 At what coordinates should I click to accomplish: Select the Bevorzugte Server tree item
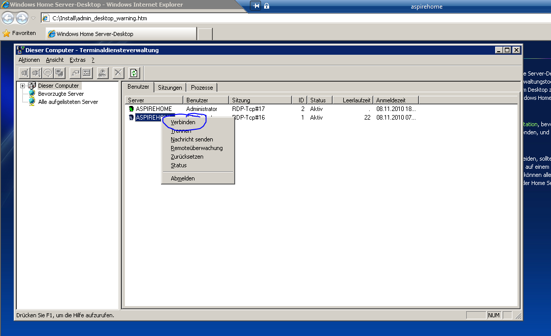(61, 94)
